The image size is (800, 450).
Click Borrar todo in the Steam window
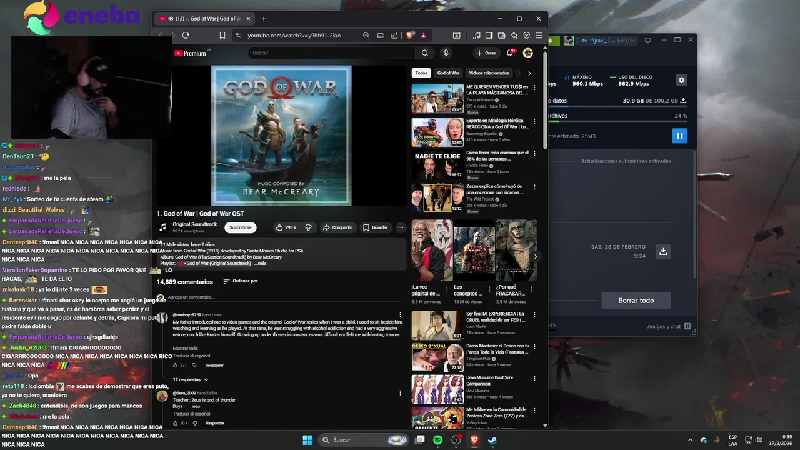pyautogui.click(x=636, y=301)
